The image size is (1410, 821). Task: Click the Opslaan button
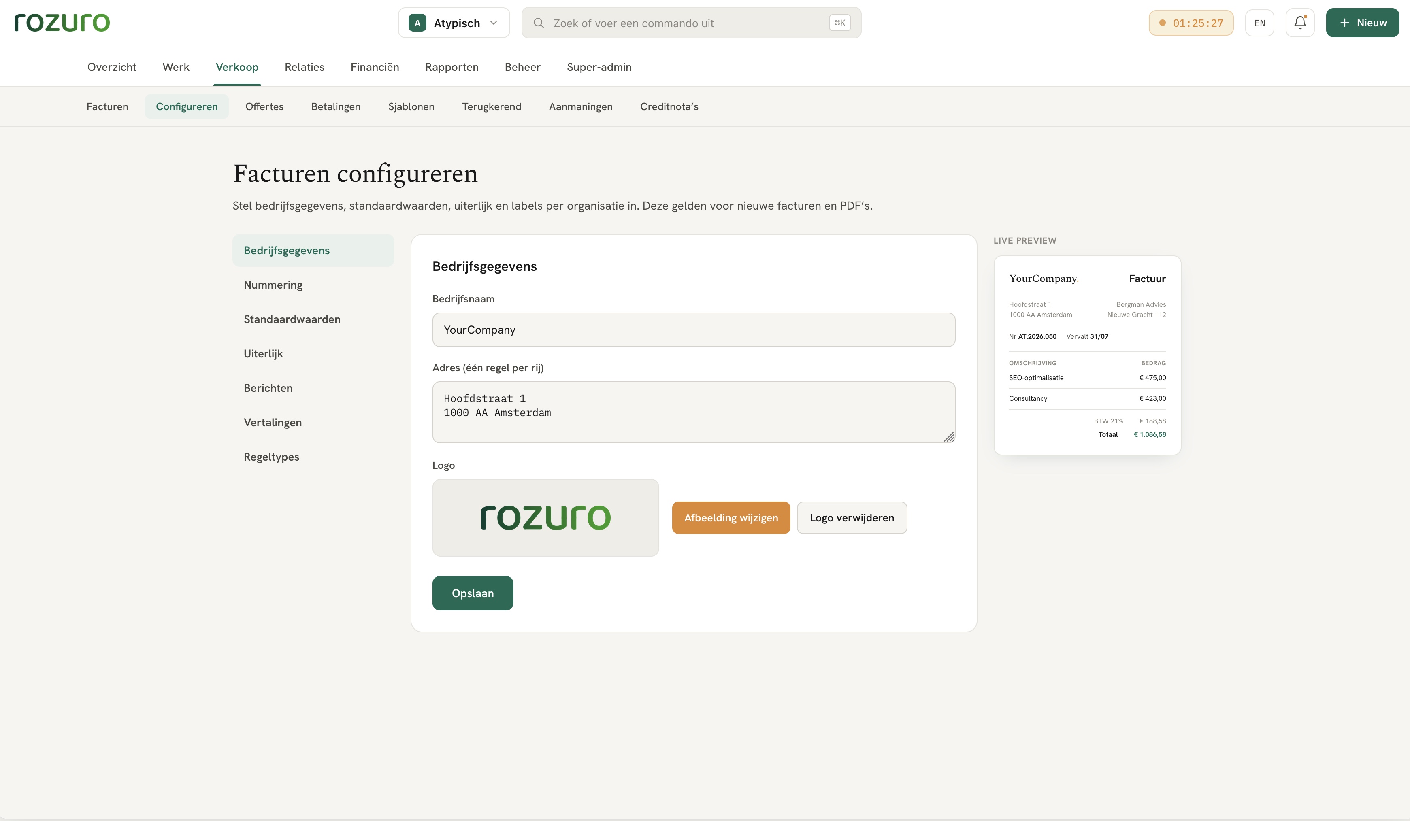[473, 593]
